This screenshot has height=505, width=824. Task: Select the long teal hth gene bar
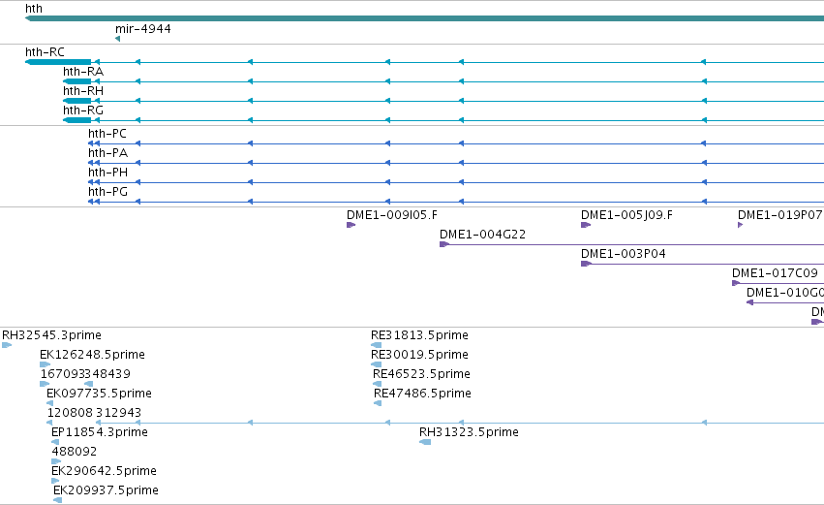click(425, 18)
